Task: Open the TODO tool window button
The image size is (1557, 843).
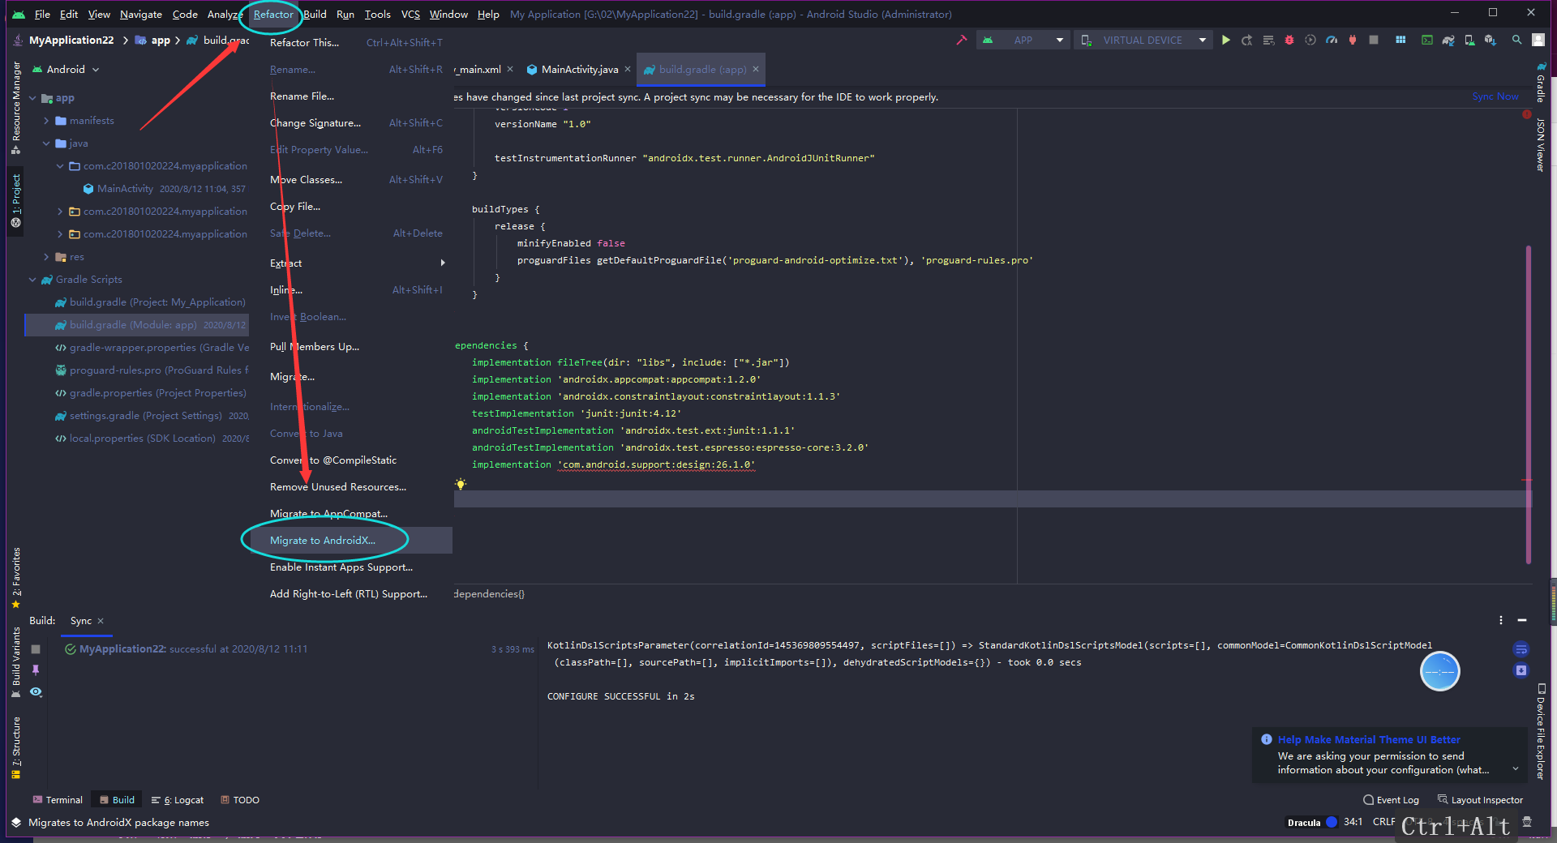Action: [240, 800]
